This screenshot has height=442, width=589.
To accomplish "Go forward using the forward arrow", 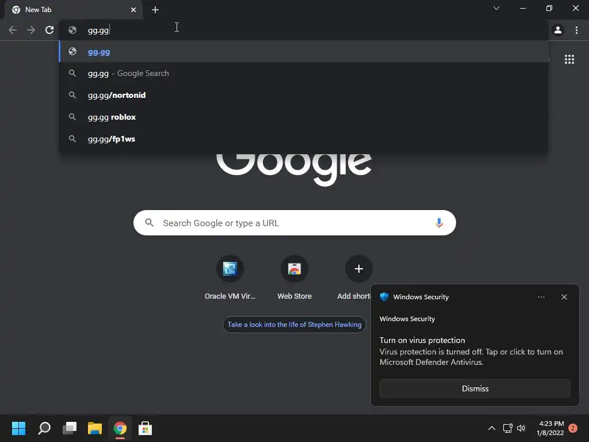I will click(31, 30).
